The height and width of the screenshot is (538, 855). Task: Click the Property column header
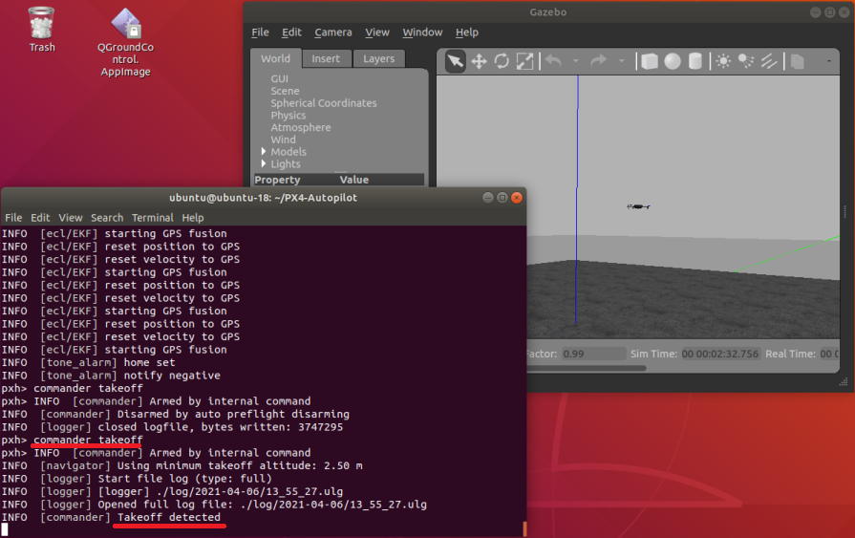[x=277, y=180]
